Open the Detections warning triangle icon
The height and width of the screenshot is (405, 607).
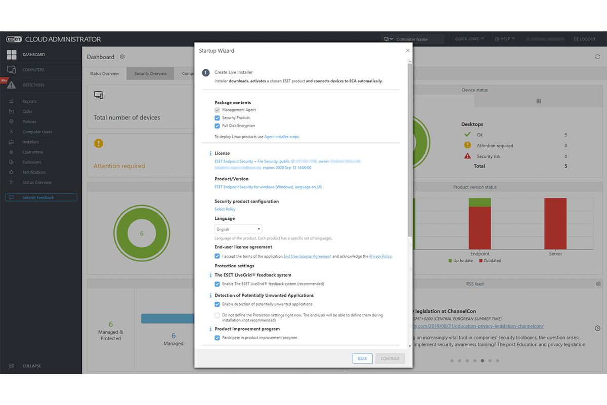click(11, 85)
